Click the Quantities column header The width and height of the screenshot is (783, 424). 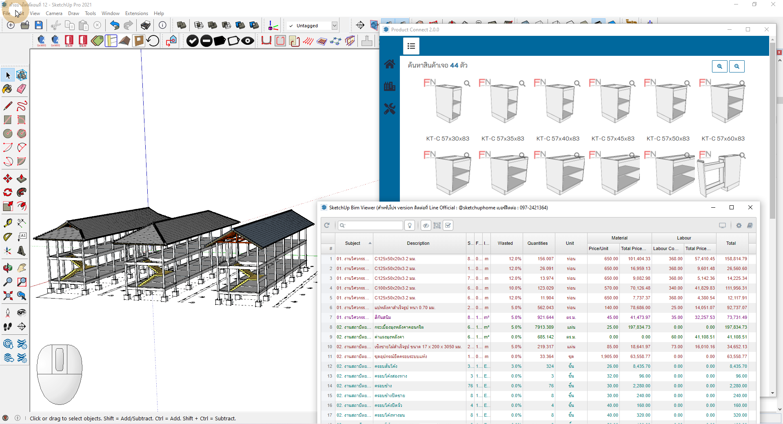tap(538, 243)
